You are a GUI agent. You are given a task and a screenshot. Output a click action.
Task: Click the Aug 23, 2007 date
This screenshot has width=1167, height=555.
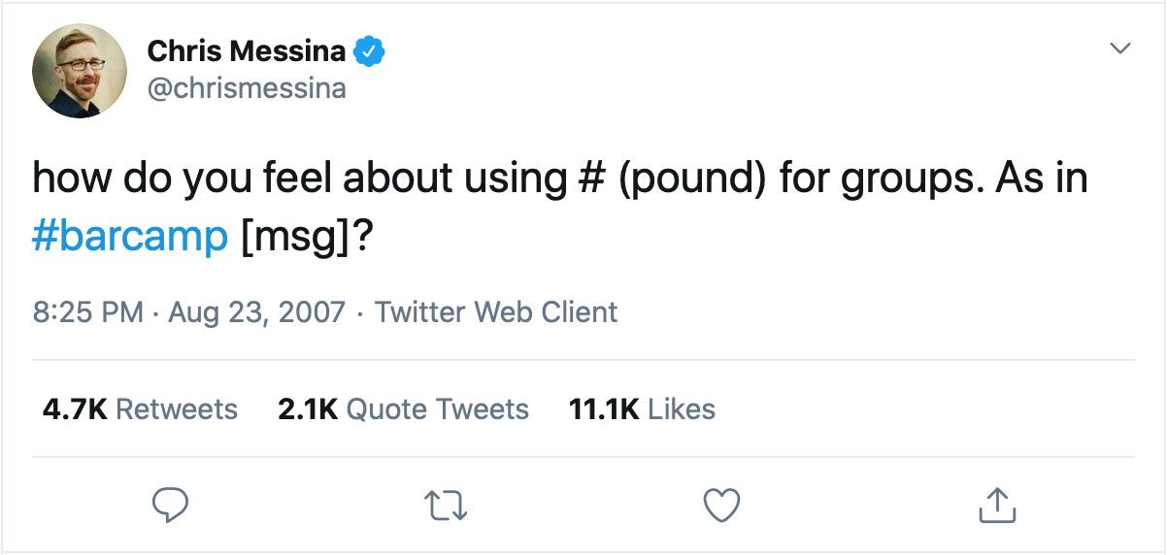pyautogui.click(x=255, y=312)
